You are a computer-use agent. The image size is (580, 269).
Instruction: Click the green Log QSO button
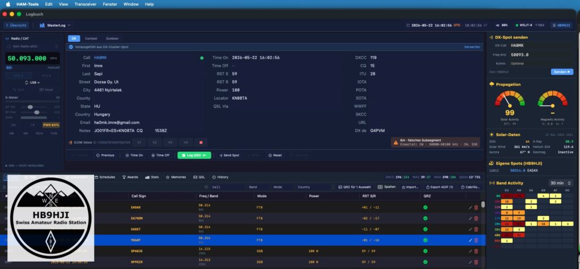[194, 155]
